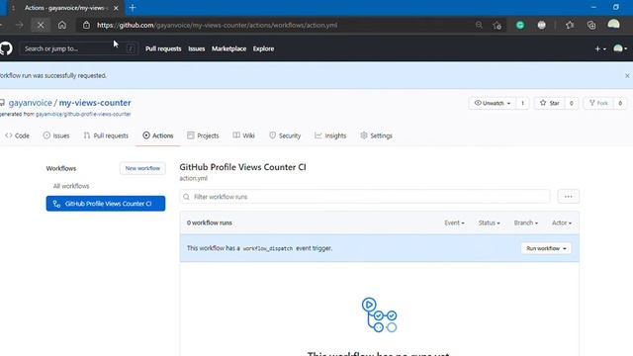This screenshot has height=356, width=633.
Task: Open the repository Pull requests tab
Action: [106, 135]
